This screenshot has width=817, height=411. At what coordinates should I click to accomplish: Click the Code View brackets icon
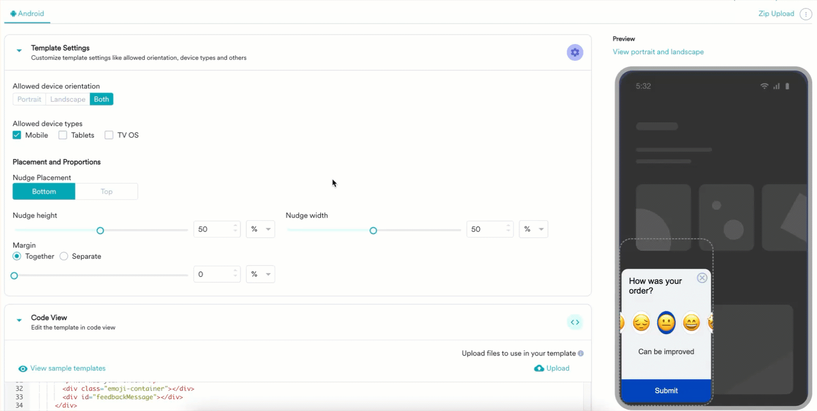coord(574,322)
